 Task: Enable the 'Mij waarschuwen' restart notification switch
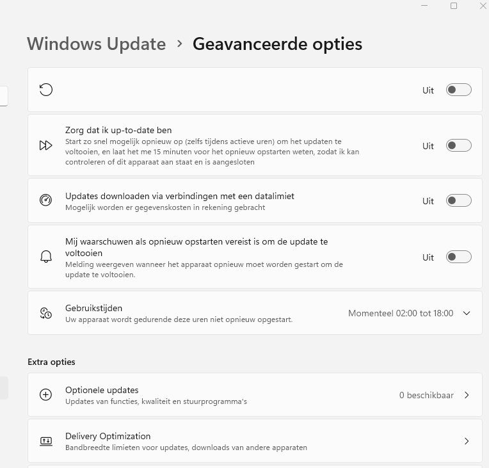[x=459, y=257]
